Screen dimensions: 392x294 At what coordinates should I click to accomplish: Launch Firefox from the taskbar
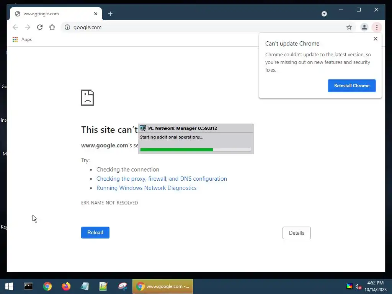tap(66, 286)
